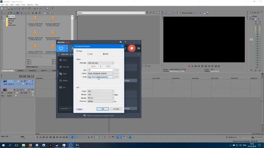Click the search icon in Project Media toolbar
The width and height of the screenshot is (264, 148).
tap(51, 13)
